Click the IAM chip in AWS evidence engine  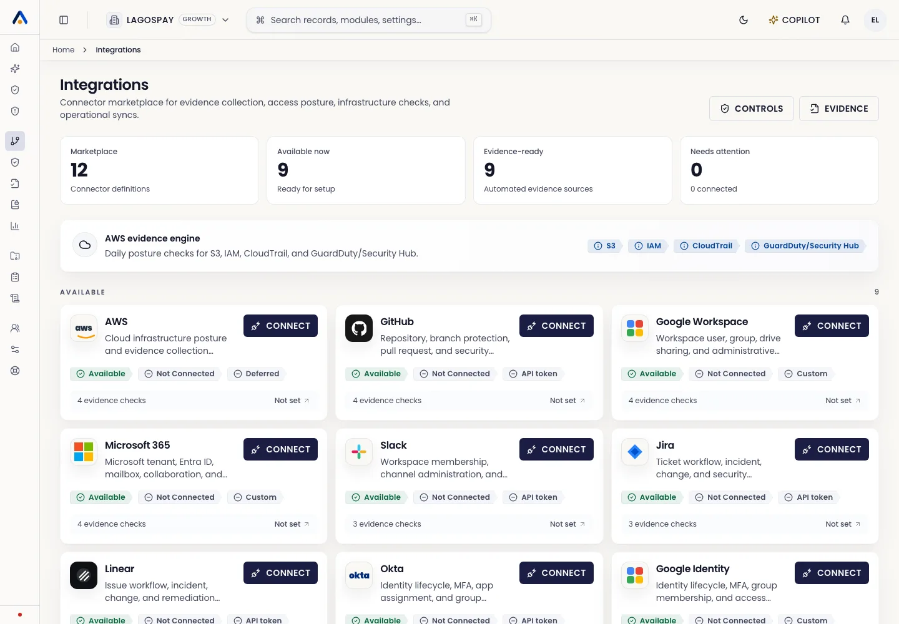648,246
